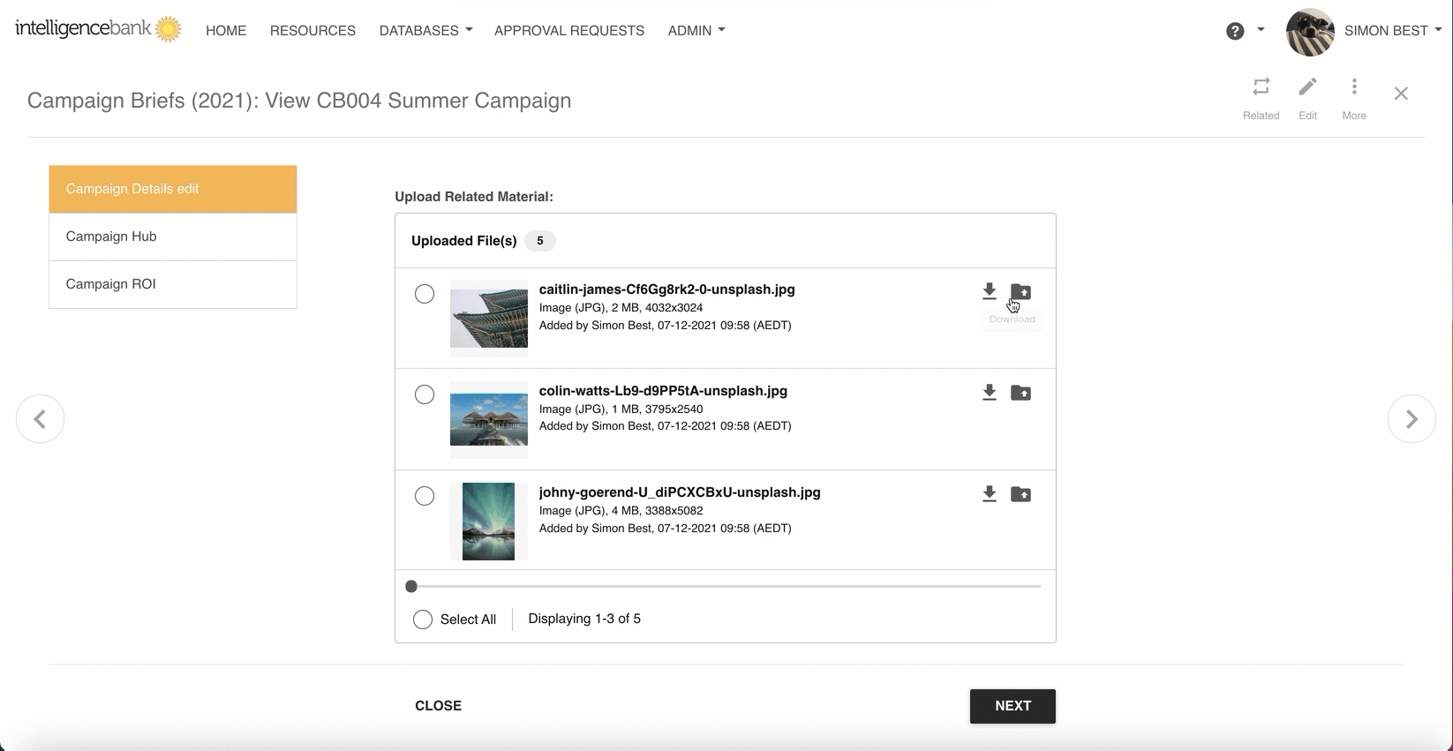Click folder upload icon for colin-watts file
This screenshot has height=751, width=1453.
click(x=1020, y=393)
